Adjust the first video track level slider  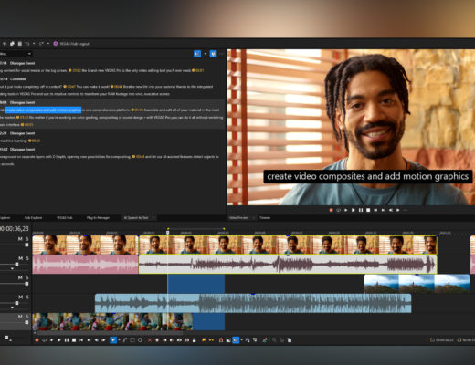(26, 245)
